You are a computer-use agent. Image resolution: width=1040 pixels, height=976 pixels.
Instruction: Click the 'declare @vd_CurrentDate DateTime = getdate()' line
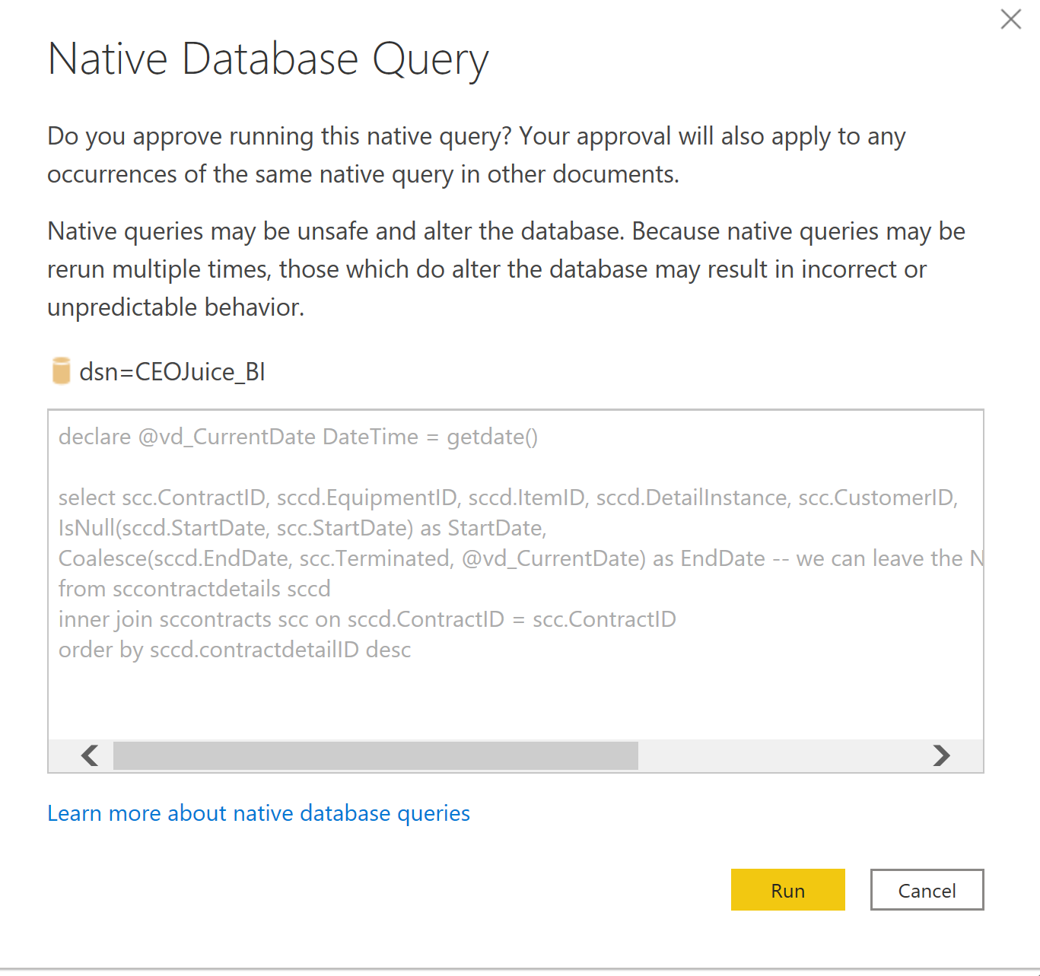[298, 437]
